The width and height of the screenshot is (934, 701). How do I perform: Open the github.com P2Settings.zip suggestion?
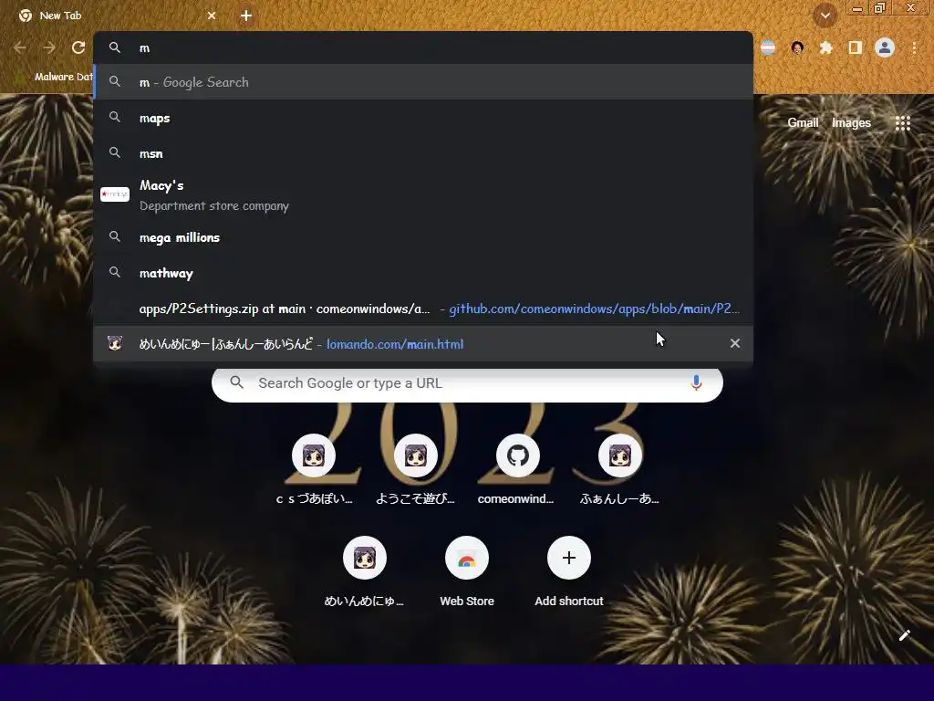point(423,309)
